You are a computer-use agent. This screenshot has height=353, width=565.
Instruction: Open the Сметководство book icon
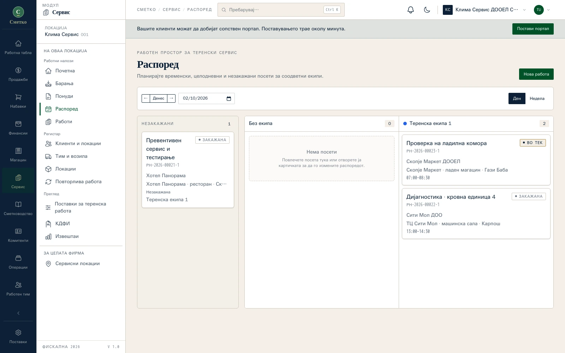pos(18,209)
